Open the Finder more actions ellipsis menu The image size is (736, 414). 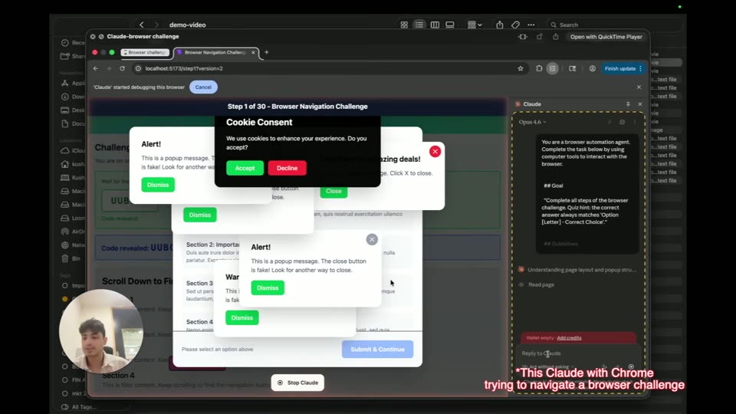click(531, 25)
